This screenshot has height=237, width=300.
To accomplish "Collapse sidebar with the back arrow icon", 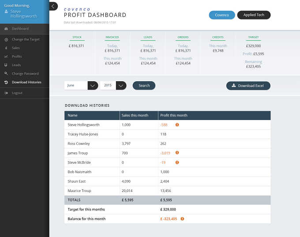I will [53, 6].
